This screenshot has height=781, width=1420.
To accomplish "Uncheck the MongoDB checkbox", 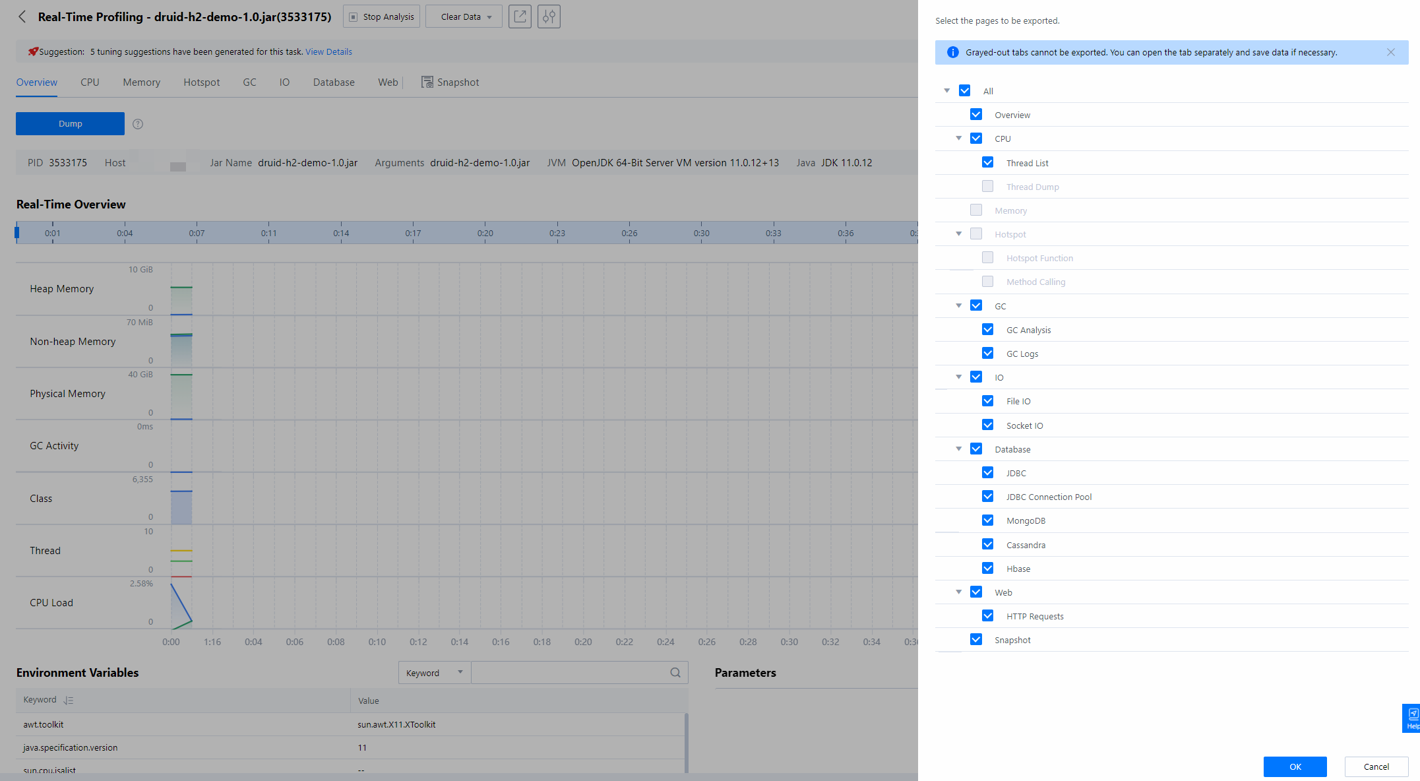I will (x=987, y=520).
